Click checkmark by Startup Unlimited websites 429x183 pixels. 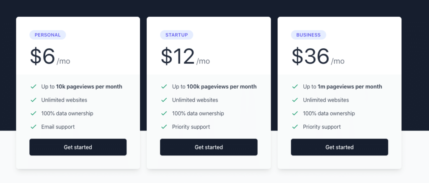tap(164, 100)
